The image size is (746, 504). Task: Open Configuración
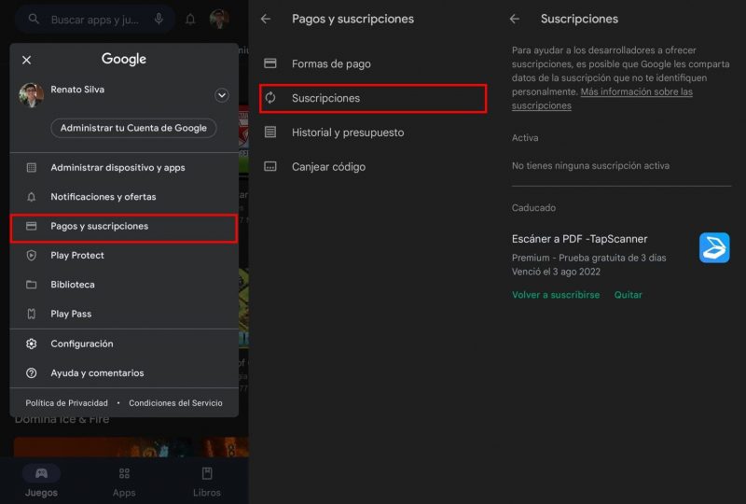pos(124,344)
